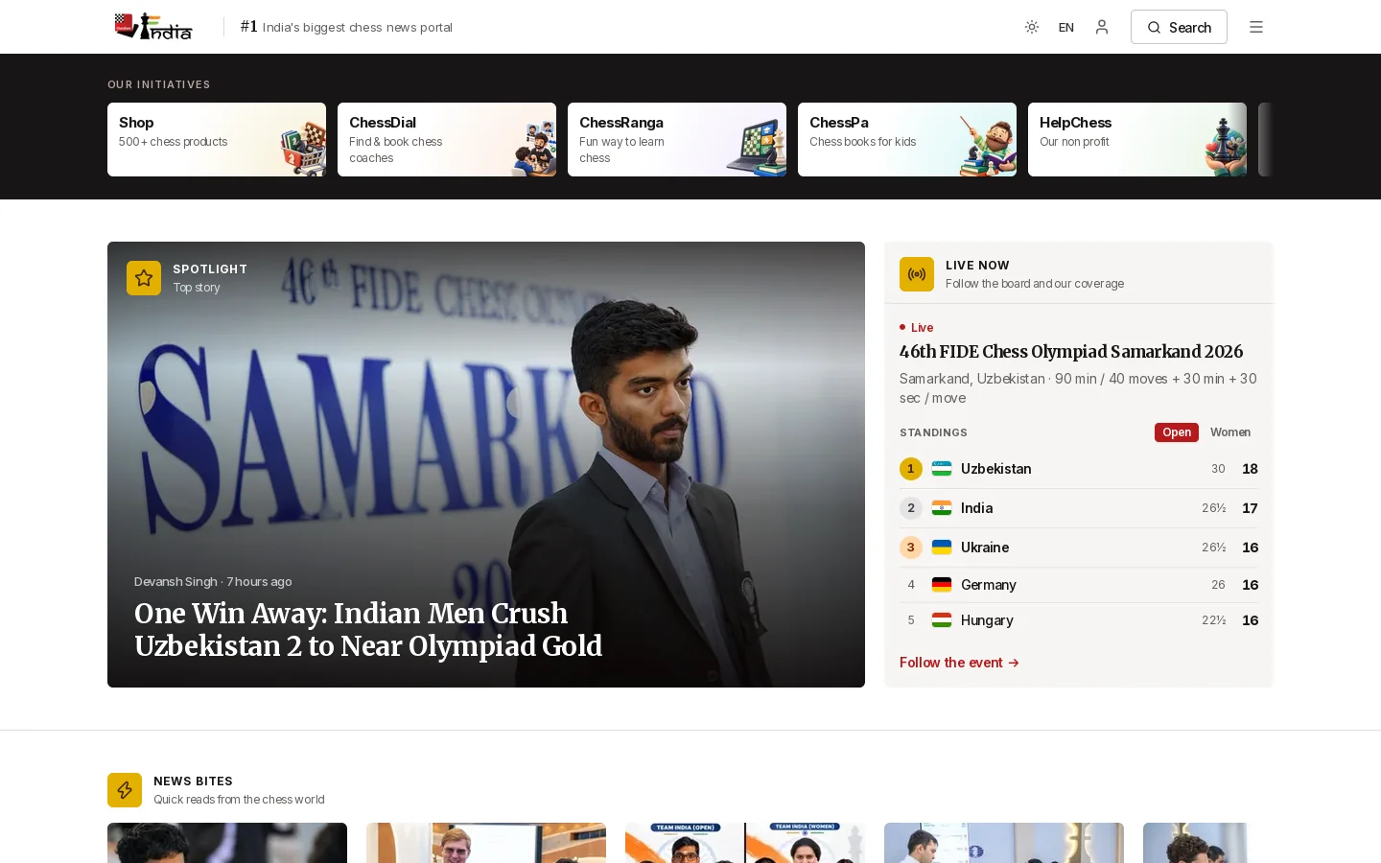Open the ChessPa books for kids card
1381x863 pixels.
tap(907, 139)
